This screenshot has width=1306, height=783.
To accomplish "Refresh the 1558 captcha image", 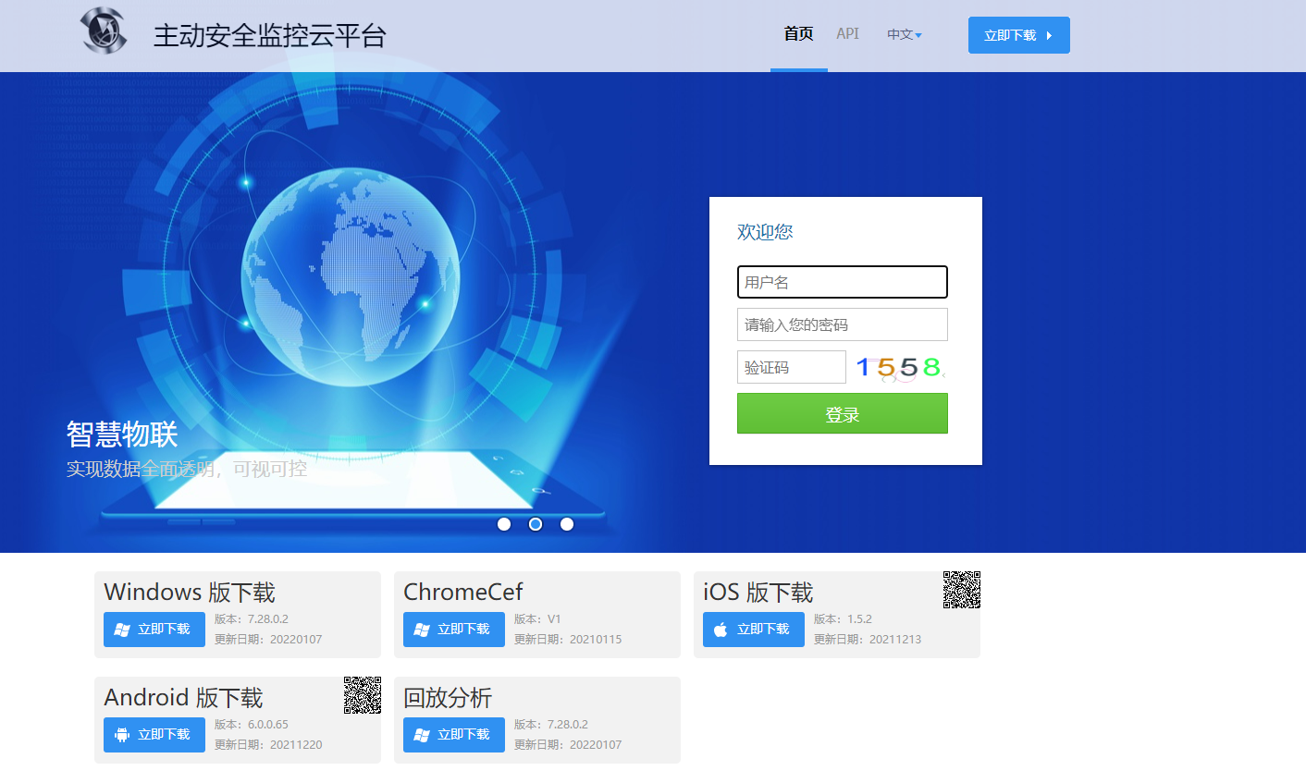I will coord(898,367).
